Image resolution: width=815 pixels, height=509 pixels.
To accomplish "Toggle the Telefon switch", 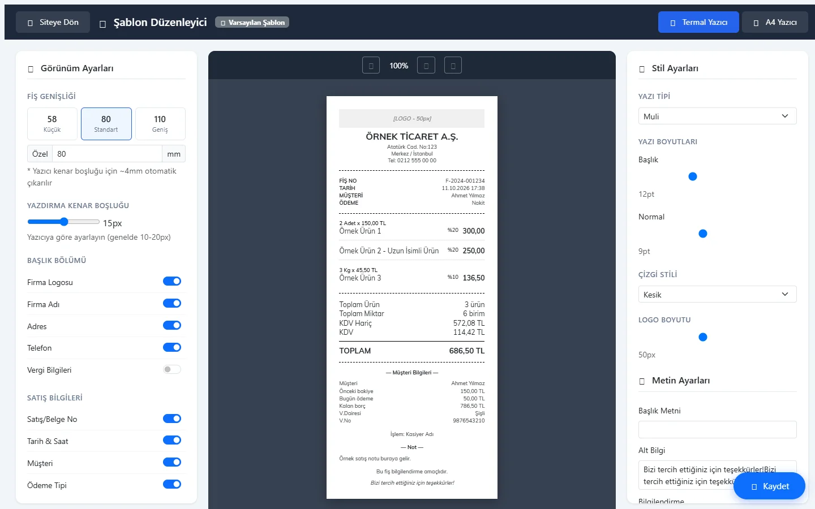I will 172,347.
